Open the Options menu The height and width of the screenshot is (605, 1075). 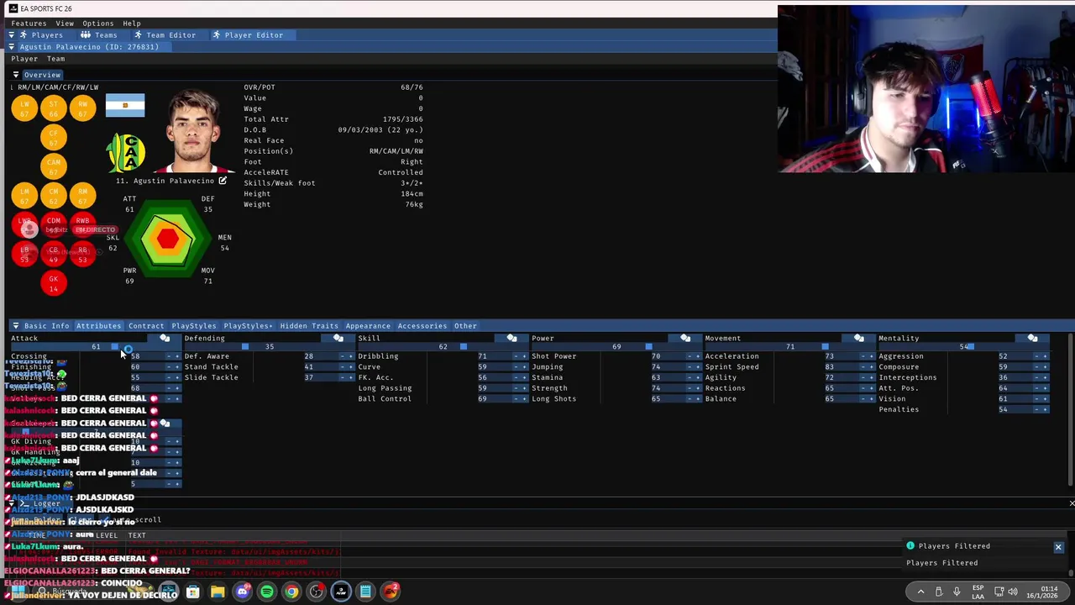pos(97,24)
